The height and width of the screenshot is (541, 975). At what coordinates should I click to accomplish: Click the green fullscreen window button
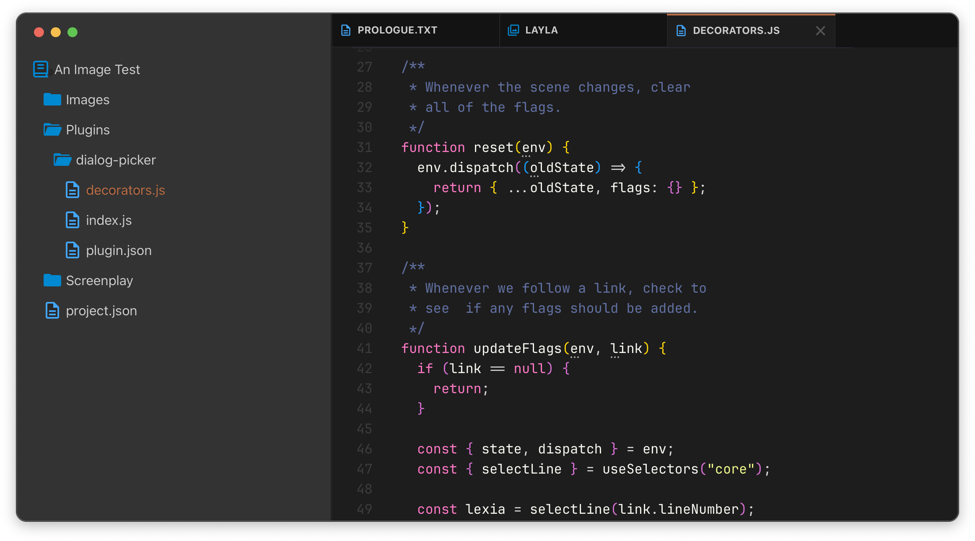tap(73, 32)
